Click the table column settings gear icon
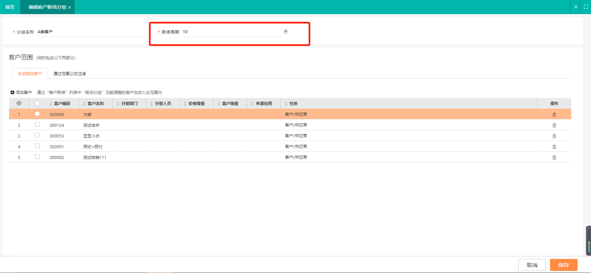The height and width of the screenshot is (273, 591). tap(19, 103)
